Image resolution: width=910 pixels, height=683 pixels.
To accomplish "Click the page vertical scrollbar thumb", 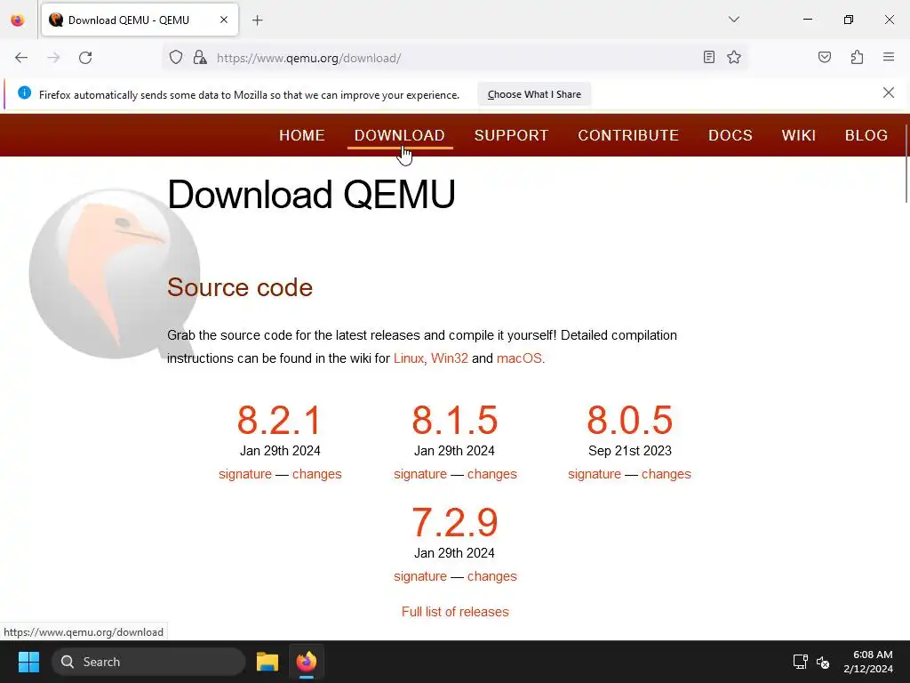I will [906, 163].
